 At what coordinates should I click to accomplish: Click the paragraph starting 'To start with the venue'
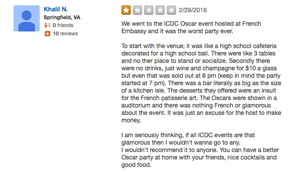pyautogui.click(x=201, y=83)
